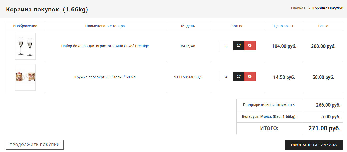The height and width of the screenshot is (152, 347).
Task: Open product page for Кружка-перевертыш "Олень"
Action: click(105, 77)
